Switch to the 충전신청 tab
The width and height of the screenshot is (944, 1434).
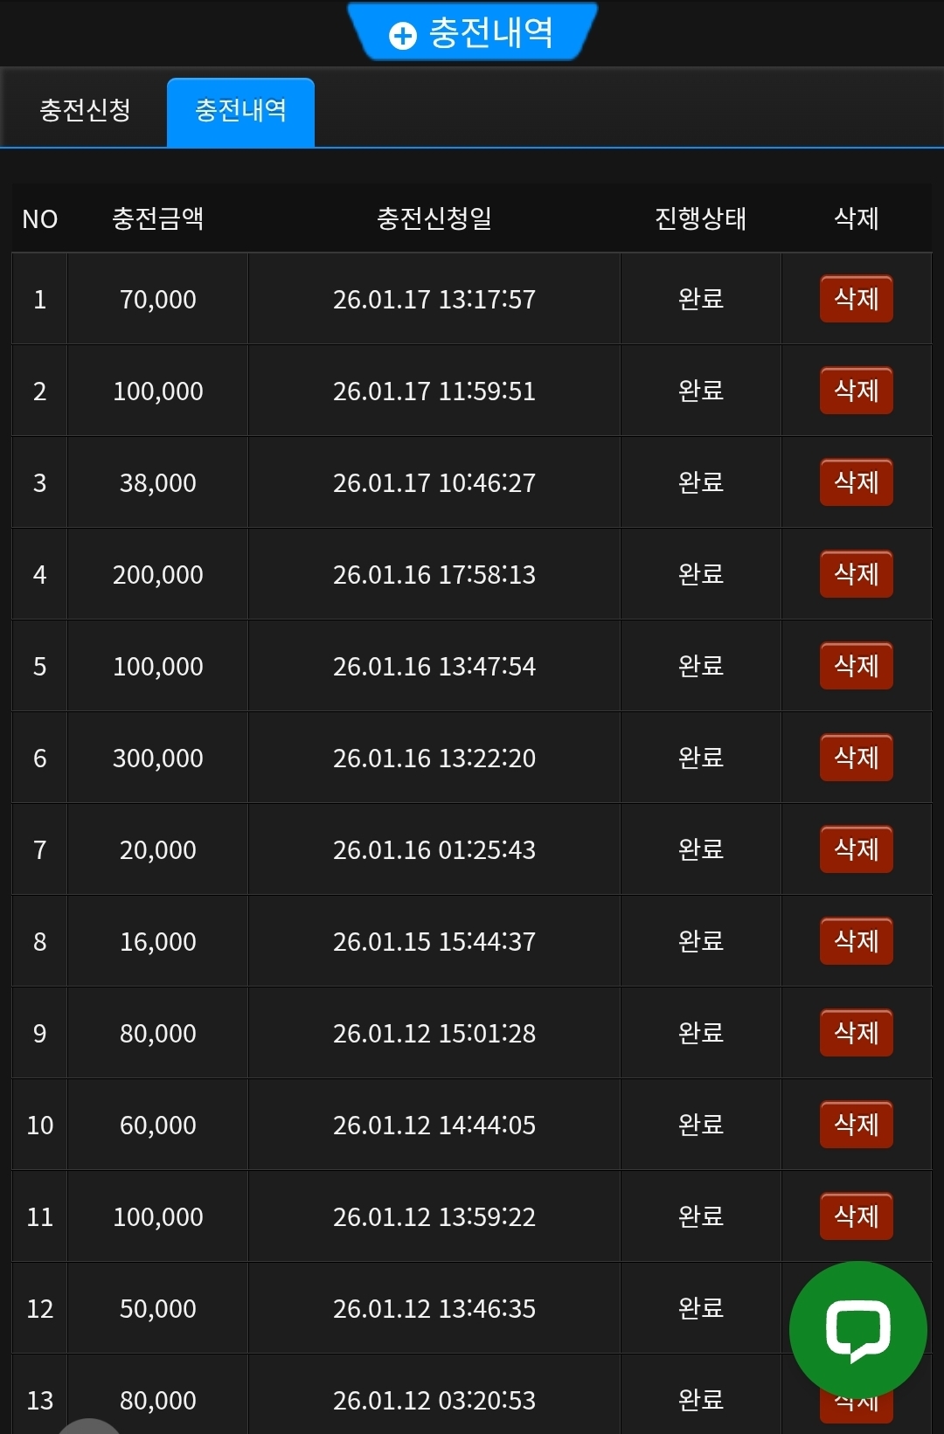pos(85,110)
